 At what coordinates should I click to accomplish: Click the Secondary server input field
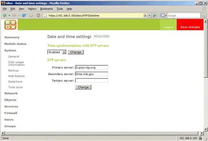(92, 74)
